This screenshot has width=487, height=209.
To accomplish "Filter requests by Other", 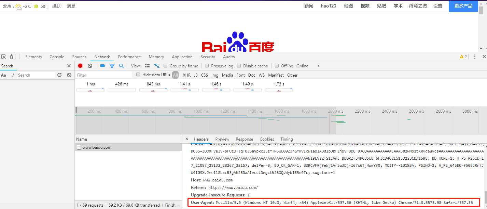I will click(x=292, y=75).
